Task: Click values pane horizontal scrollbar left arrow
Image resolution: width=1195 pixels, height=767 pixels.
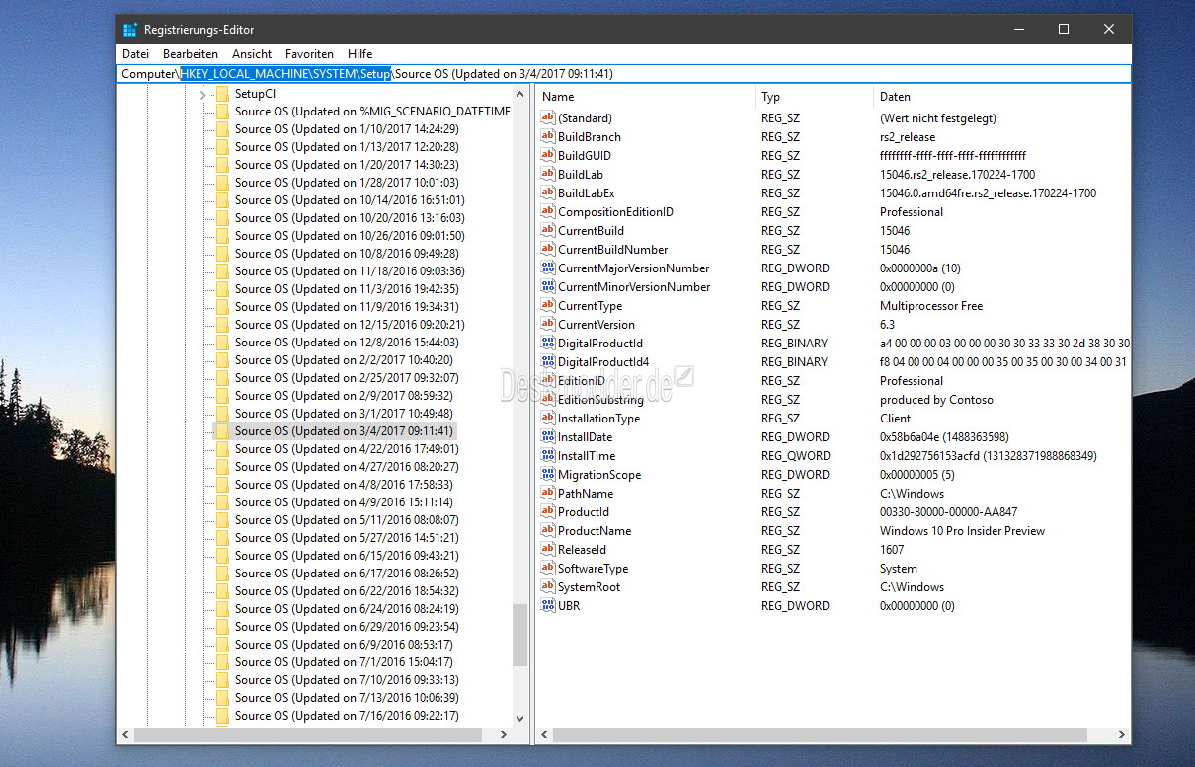Action: pos(545,735)
